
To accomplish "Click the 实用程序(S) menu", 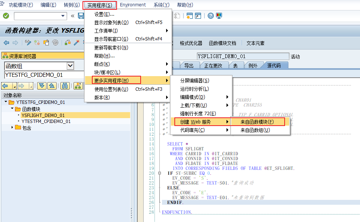I will click(x=100, y=5).
